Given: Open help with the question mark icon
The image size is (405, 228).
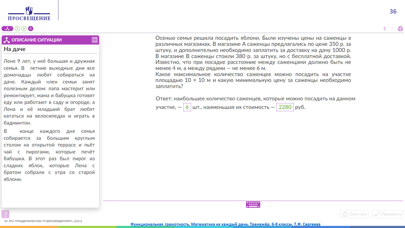Looking at the screenshot, I should tap(5, 214).
